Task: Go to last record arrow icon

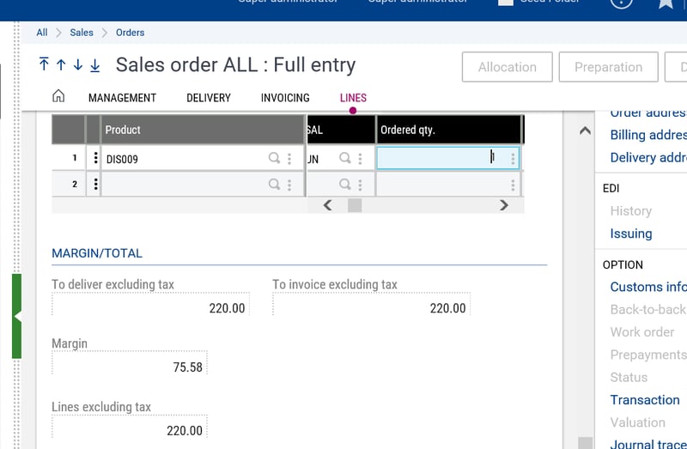Action: pyautogui.click(x=95, y=65)
